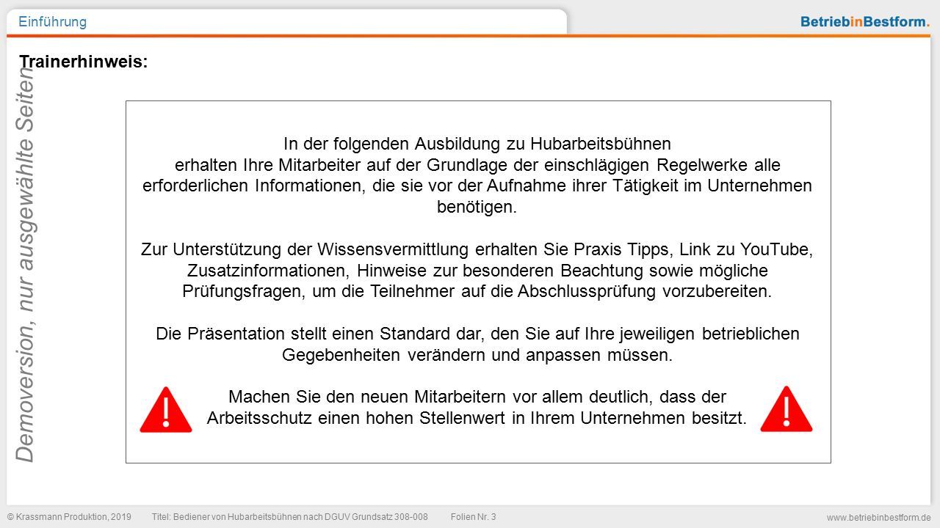Click the BetriebinBestform logo
This screenshot has height=528, width=940.
(864, 22)
